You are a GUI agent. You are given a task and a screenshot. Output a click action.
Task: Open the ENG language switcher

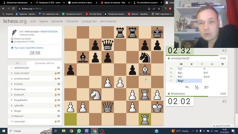point(216,131)
